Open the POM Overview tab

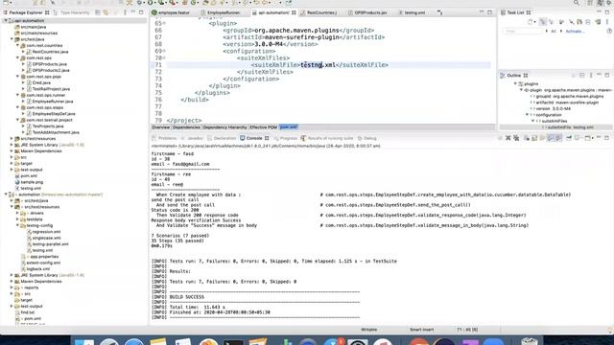pos(160,127)
